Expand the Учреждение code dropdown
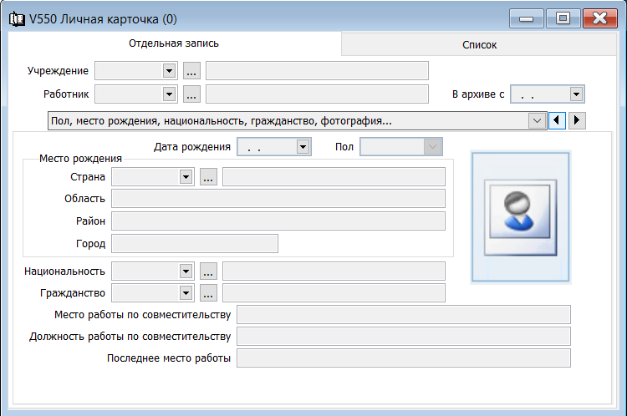 169,71
